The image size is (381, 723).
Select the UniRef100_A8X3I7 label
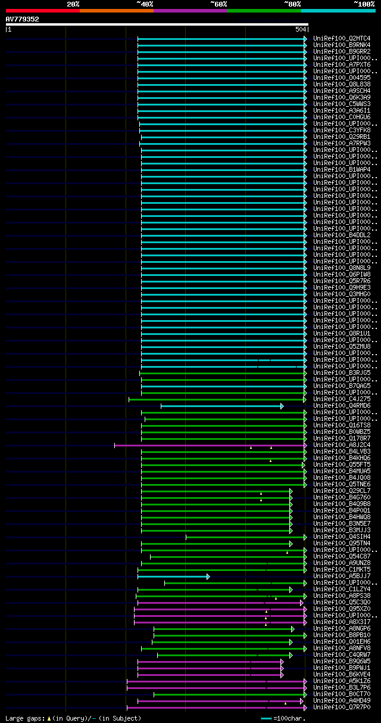coord(342,622)
